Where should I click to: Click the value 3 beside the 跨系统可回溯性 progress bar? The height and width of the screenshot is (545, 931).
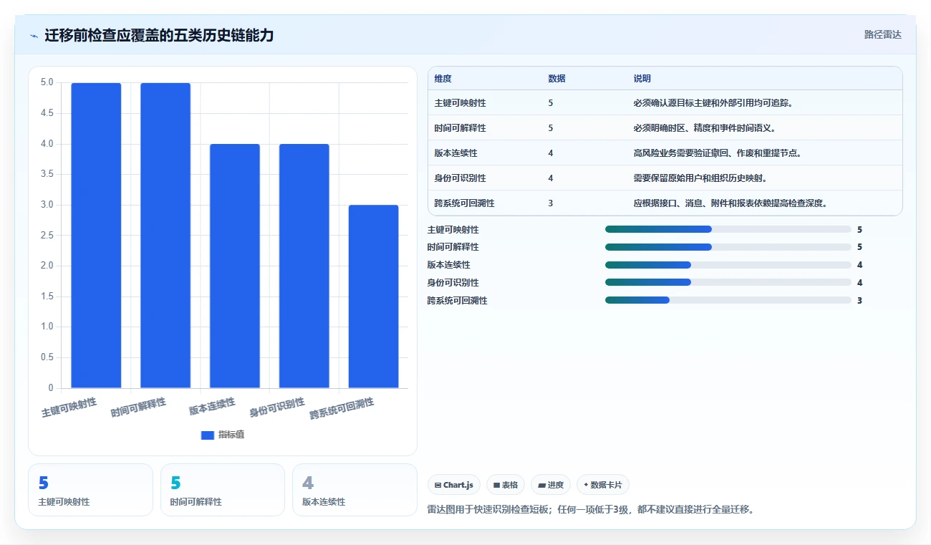[859, 301]
